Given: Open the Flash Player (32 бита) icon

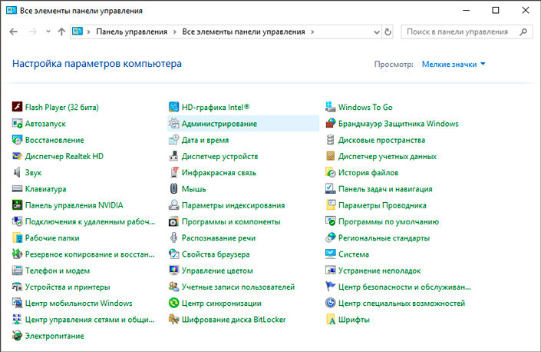Looking at the screenshot, I should coord(17,107).
